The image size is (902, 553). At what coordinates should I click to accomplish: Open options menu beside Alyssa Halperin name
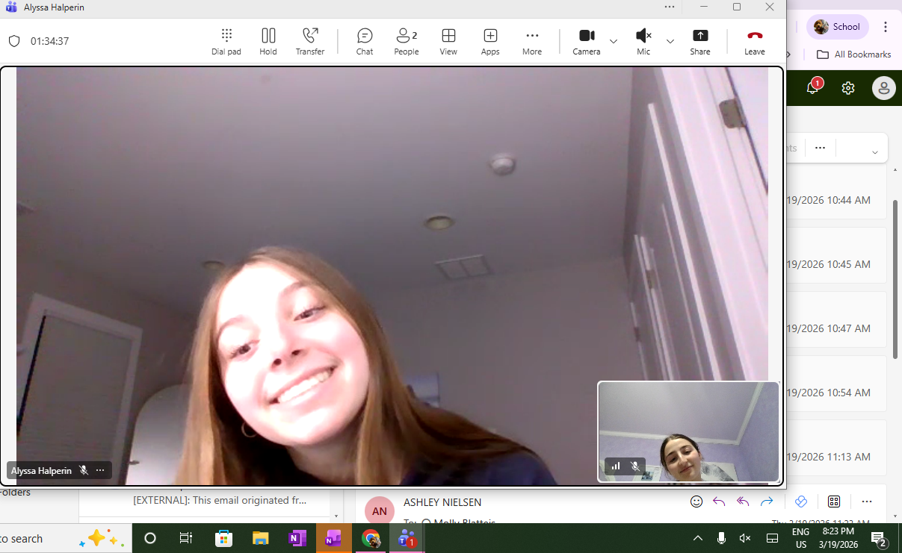pyautogui.click(x=100, y=470)
